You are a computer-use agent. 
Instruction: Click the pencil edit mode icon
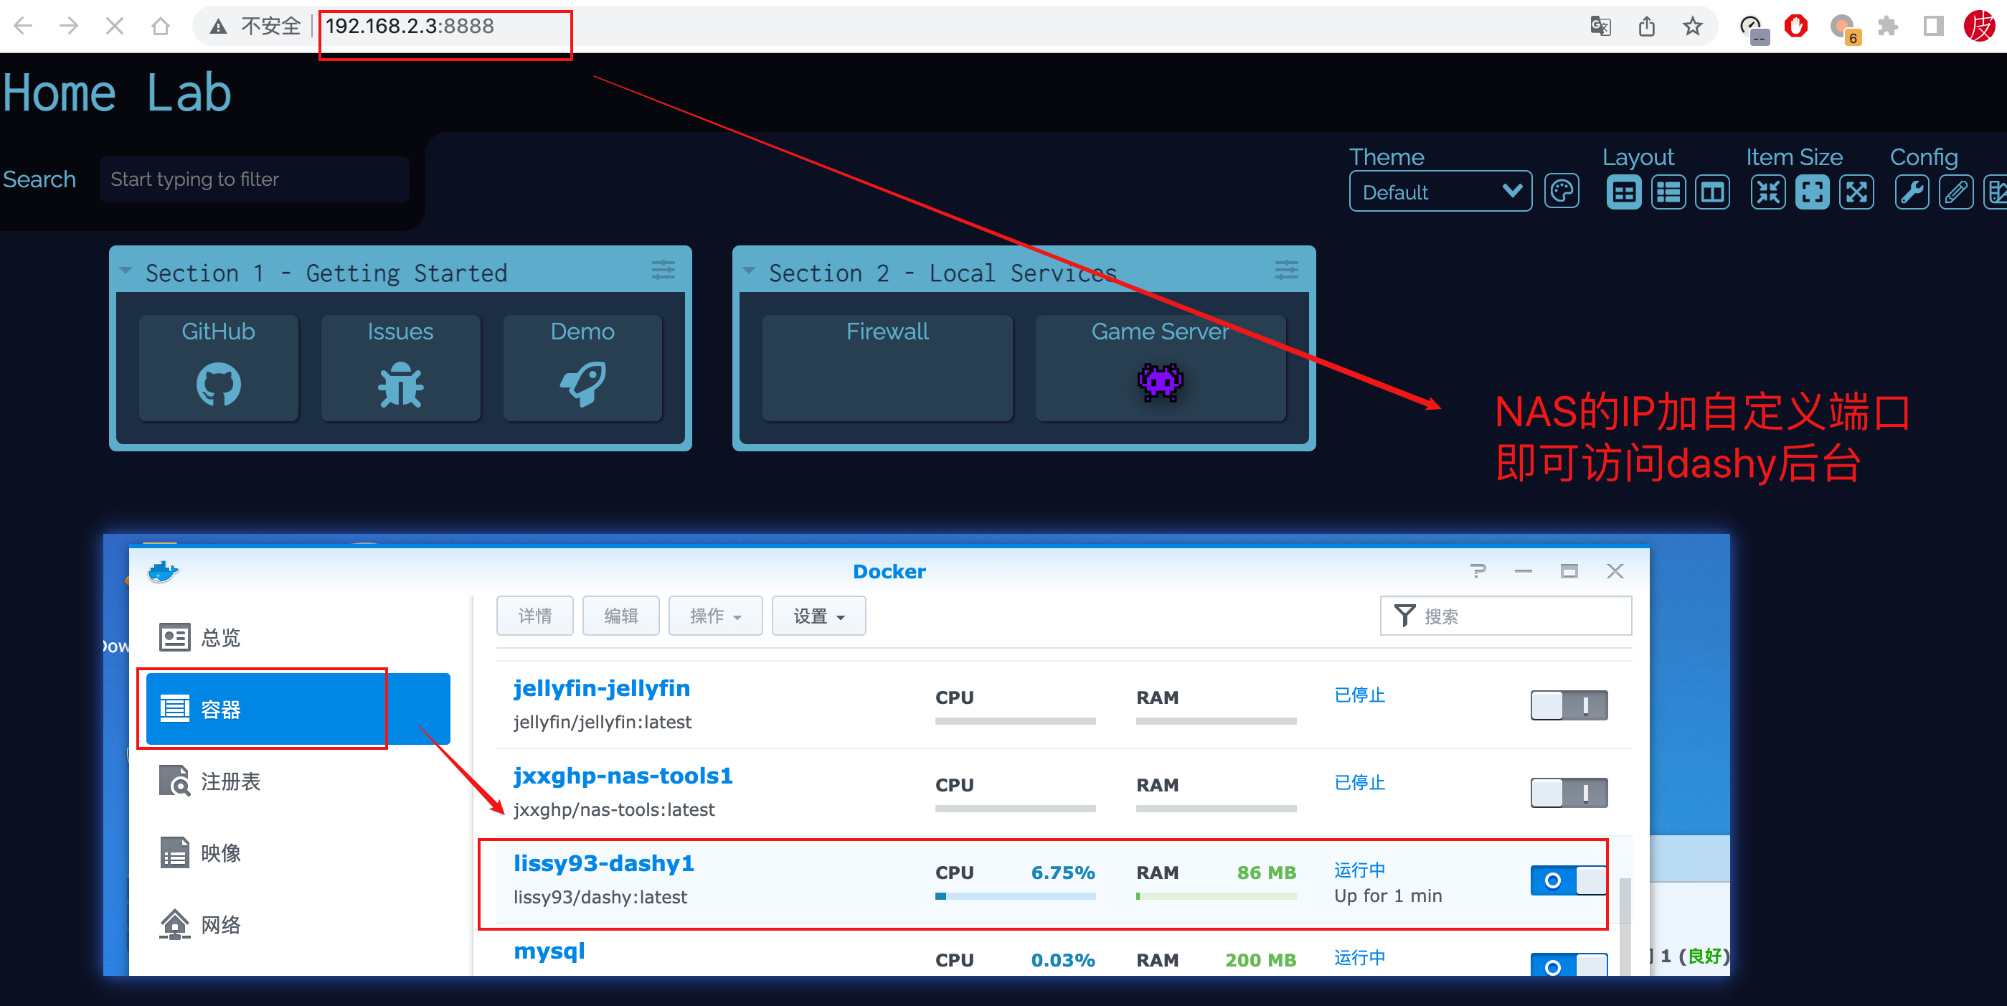[x=1956, y=191]
